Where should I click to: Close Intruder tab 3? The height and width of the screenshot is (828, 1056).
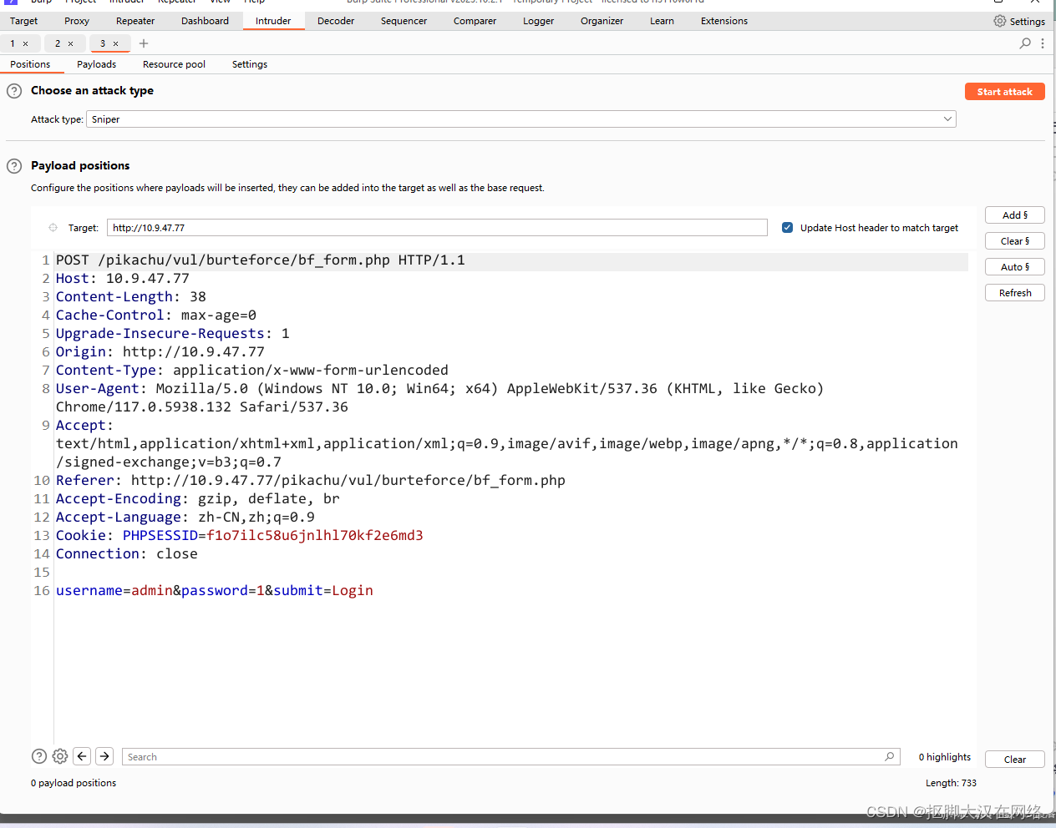(116, 43)
